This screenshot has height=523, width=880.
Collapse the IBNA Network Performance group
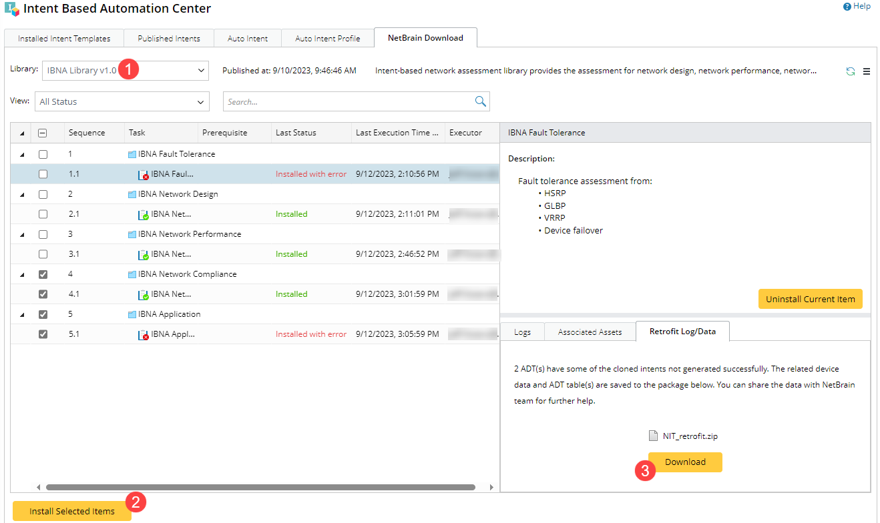[22, 235]
